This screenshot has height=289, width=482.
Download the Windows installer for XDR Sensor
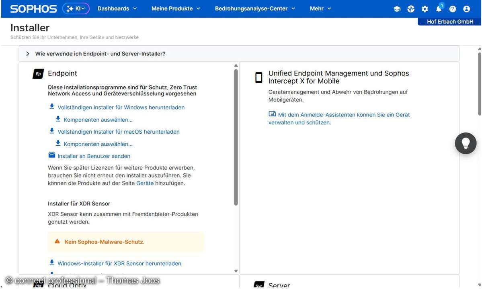pyautogui.click(x=119, y=264)
